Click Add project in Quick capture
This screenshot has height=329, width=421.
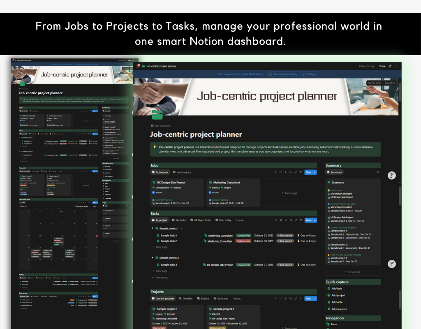coord(336,295)
